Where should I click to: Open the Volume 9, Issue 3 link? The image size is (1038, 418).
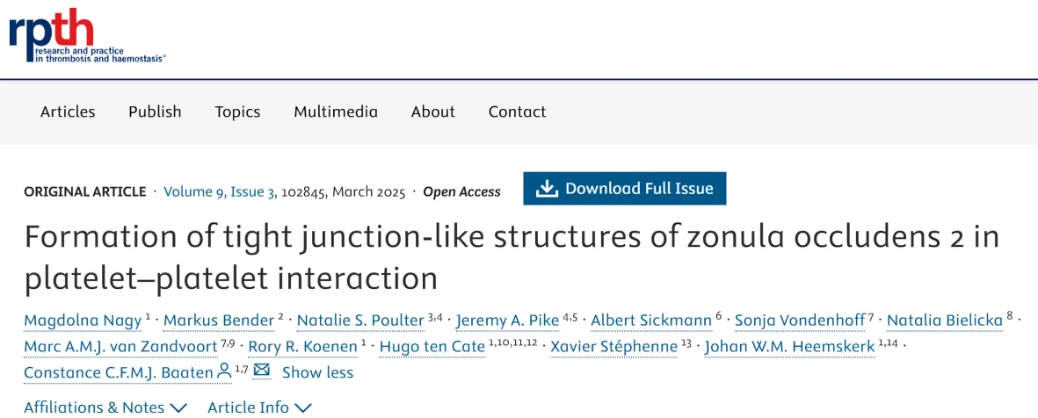click(220, 192)
